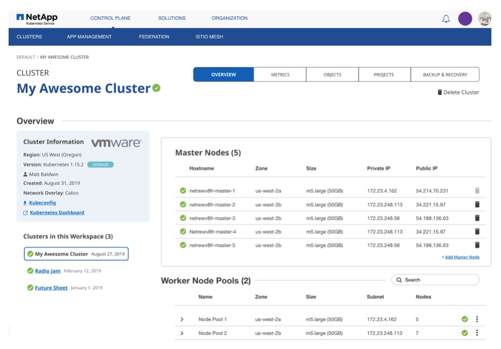Screen dimensions: 501x349
Task: Click the purple user avatar circle
Action: (465, 19)
